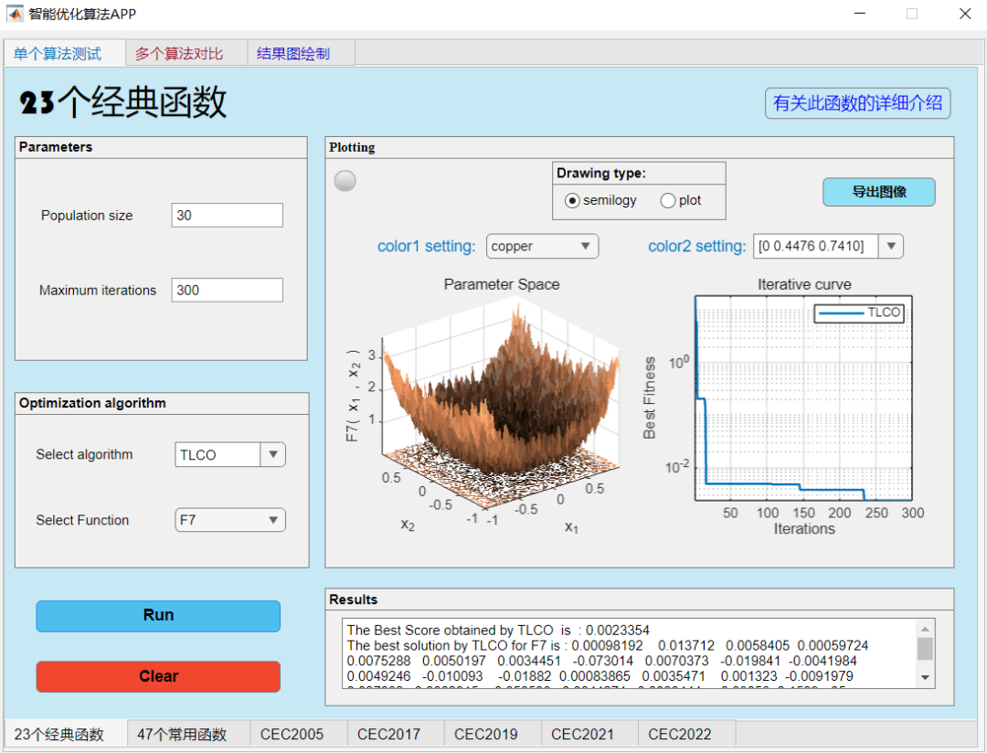The height and width of the screenshot is (753, 987).
Task: Open the CEC2017 bottom tab
Action: click(x=396, y=734)
